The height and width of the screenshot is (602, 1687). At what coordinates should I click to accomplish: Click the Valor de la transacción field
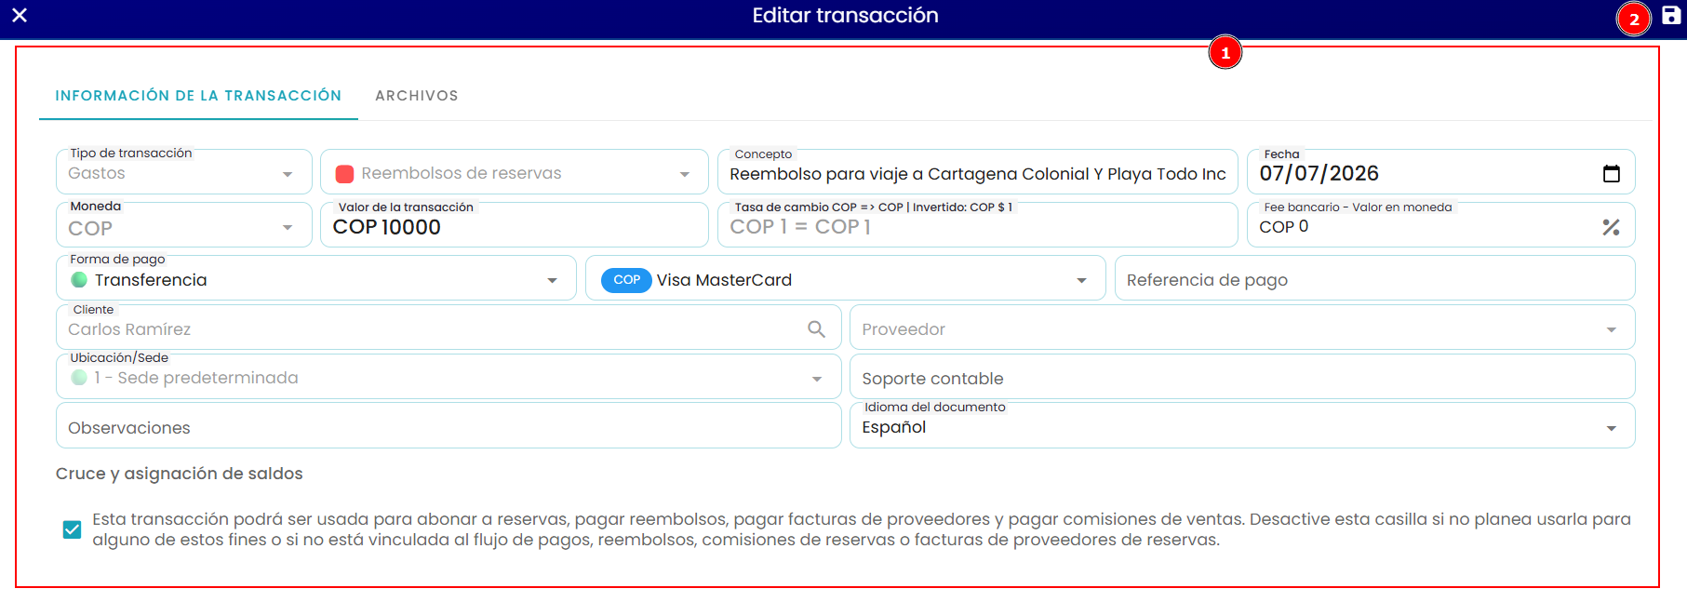pyautogui.click(x=515, y=226)
